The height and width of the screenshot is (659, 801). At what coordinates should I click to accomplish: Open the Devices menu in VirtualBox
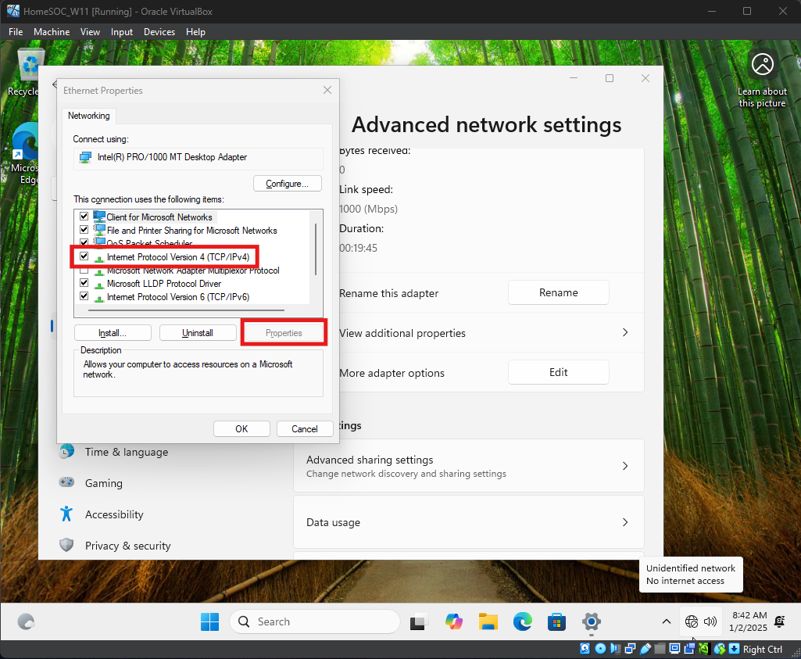point(159,32)
